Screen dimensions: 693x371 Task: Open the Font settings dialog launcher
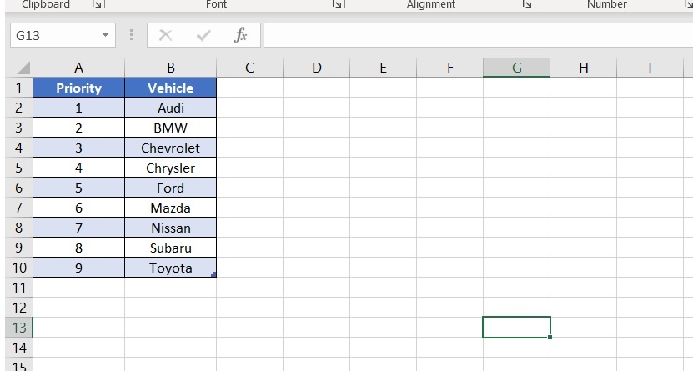(x=337, y=4)
